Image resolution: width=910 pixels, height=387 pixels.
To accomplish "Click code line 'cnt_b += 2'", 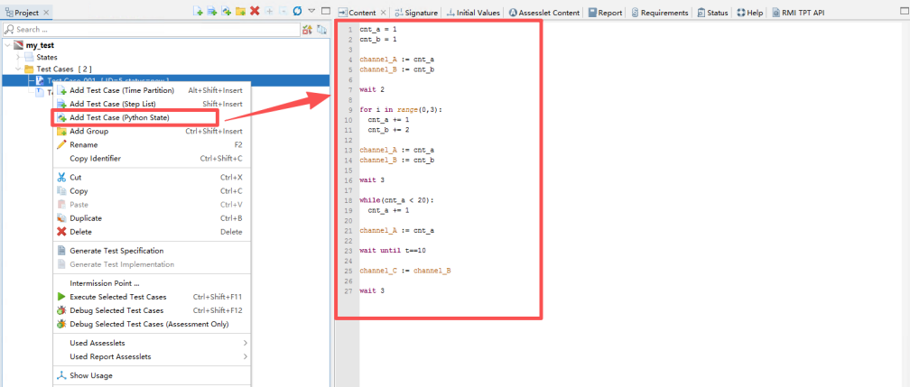I will click(x=388, y=130).
